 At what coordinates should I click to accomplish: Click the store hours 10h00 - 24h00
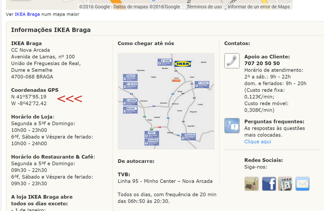[29, 143]
